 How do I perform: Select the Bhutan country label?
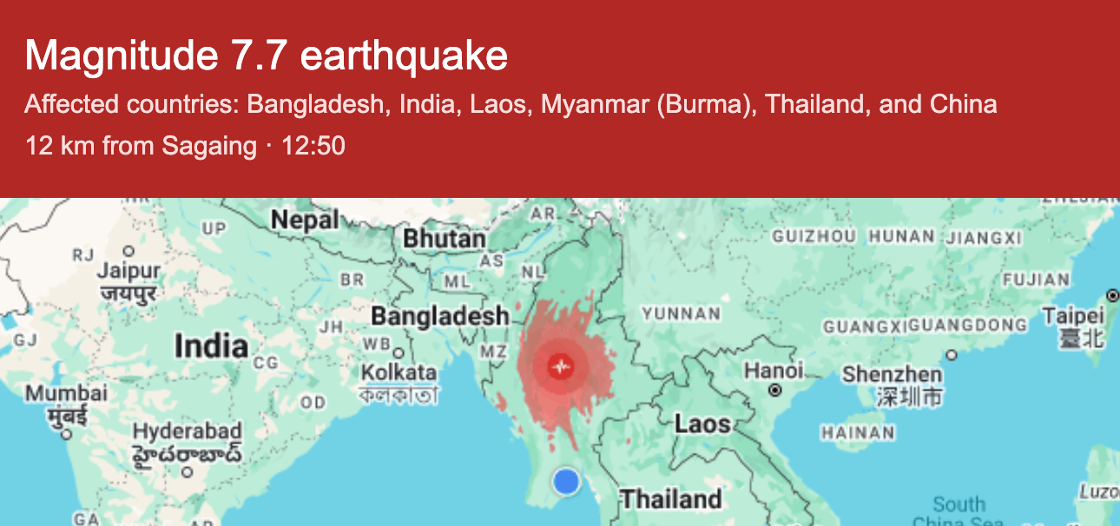(x=444, y=239)
